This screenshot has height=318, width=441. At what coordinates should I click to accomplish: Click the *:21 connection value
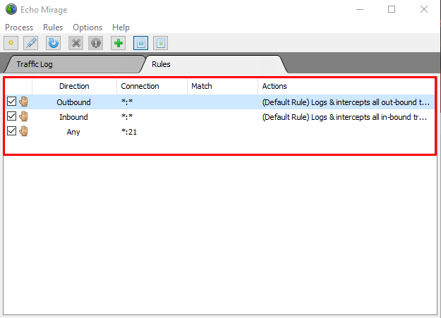129,132
